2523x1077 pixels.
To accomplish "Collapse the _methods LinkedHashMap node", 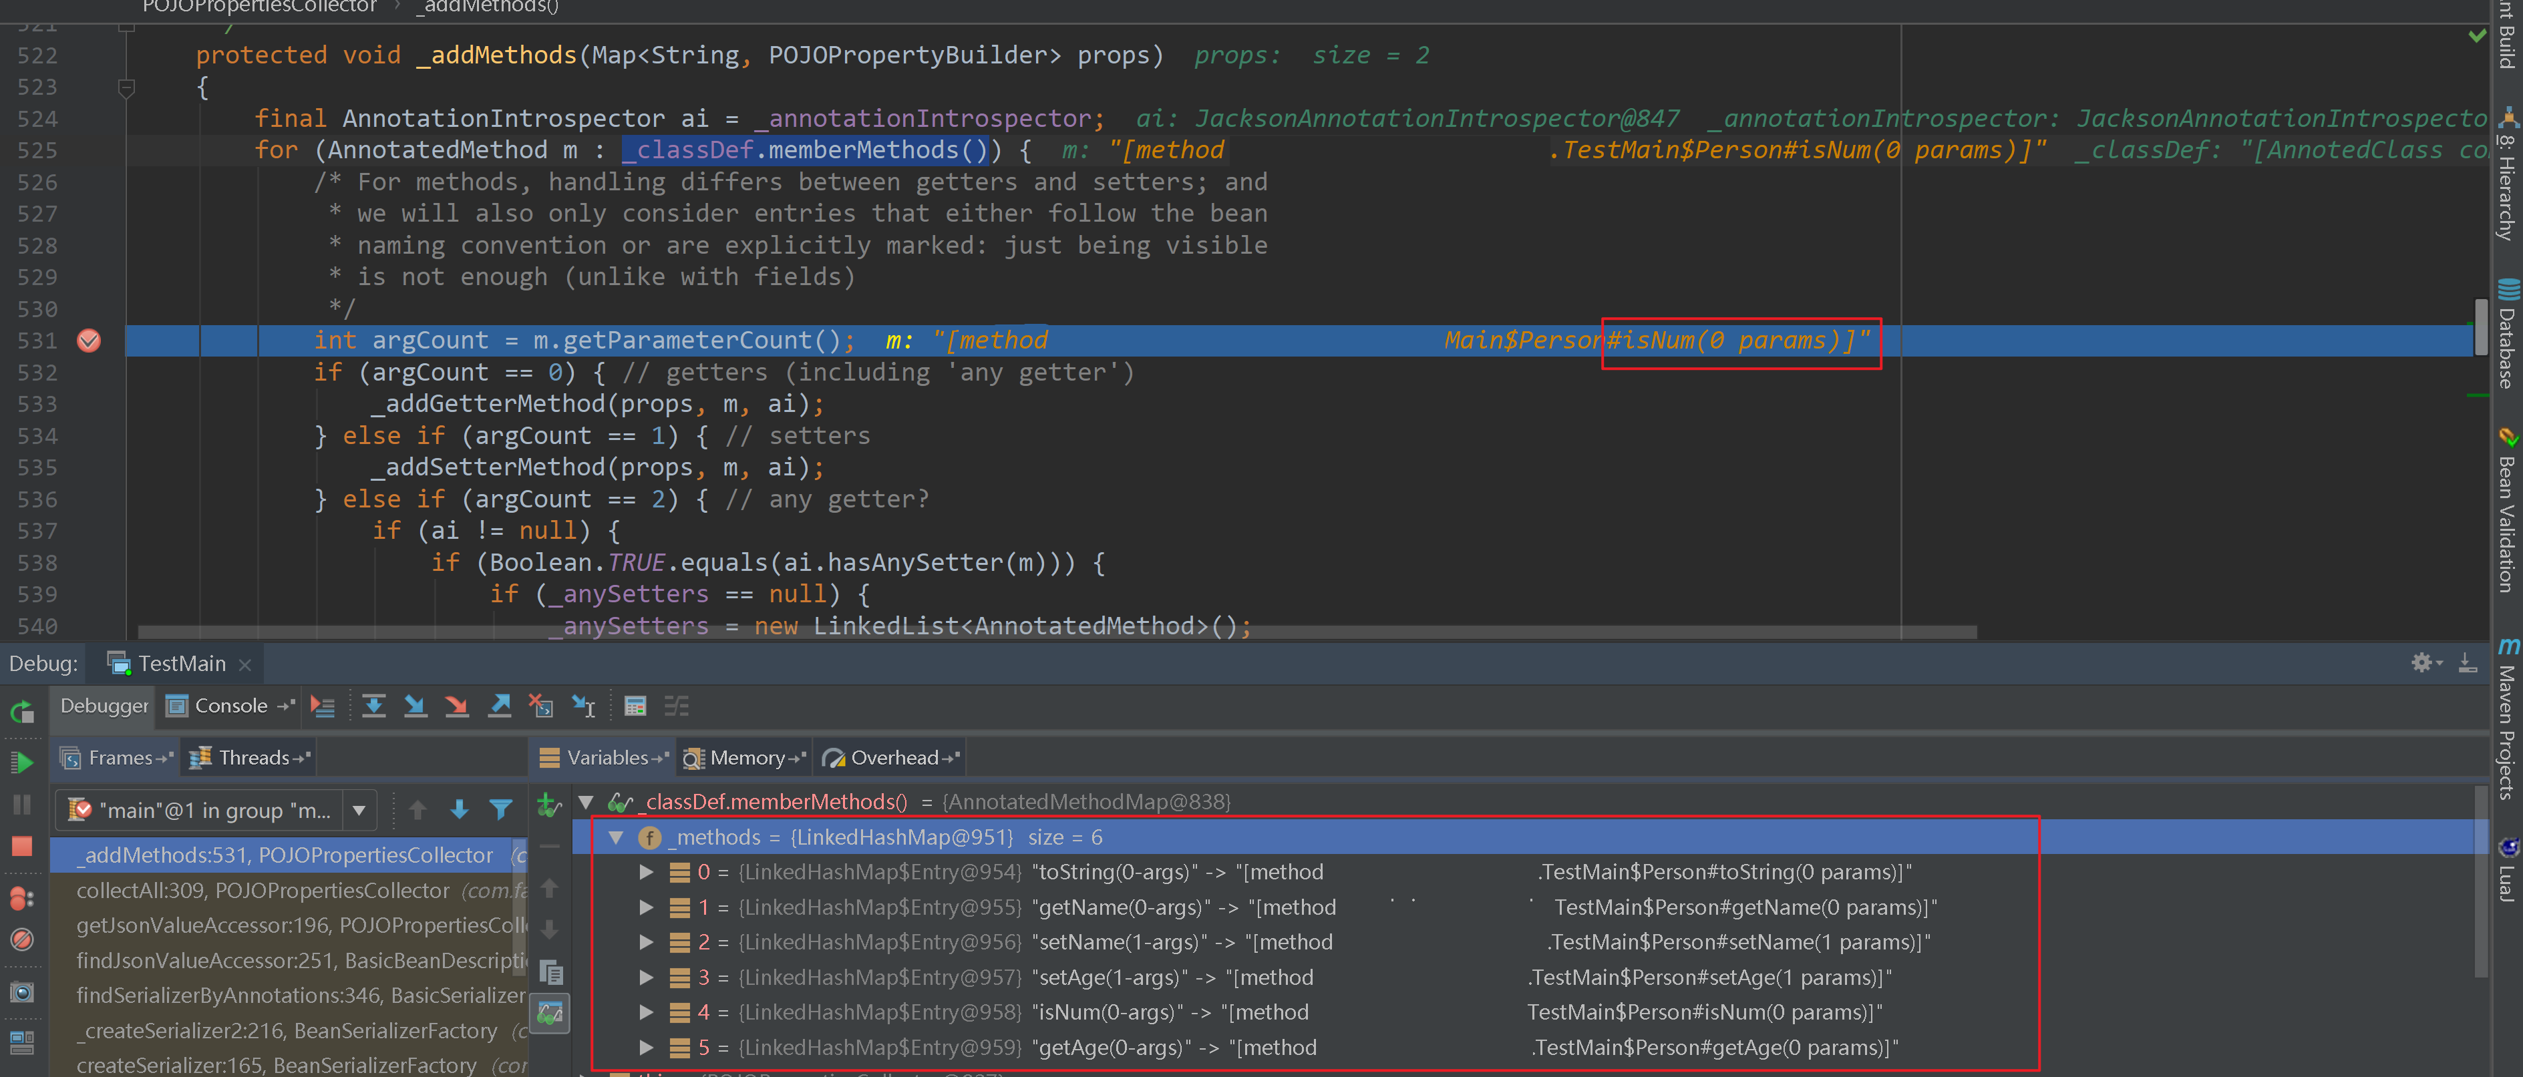I will pyautogui.click(x=616, y=837).
